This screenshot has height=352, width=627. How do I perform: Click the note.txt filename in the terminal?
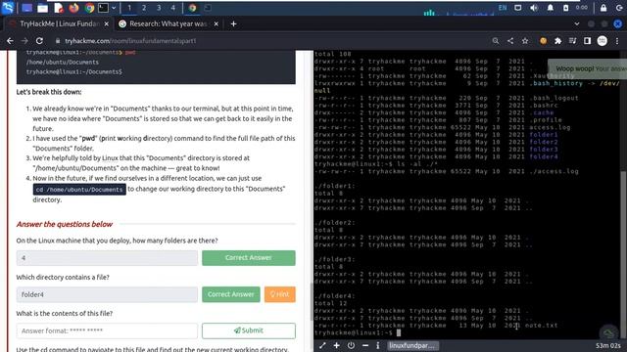[x=542, y=326]
